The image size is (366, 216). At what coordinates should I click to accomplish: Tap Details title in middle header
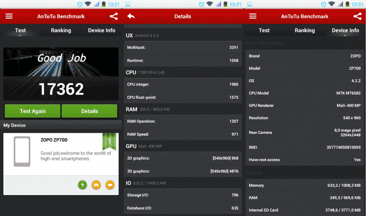[x=183, y=16]
